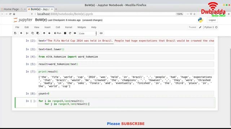Restart the kernel icon
Screen dimensions: 231x129
tap(70, 33)
